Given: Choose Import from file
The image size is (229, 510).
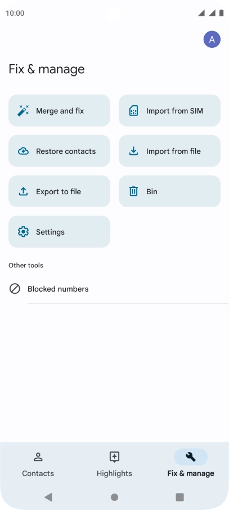Looking at the screenshot, I should pos(169,151).
